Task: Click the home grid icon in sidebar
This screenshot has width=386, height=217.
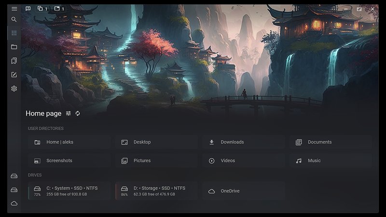Action: point(14,33)
